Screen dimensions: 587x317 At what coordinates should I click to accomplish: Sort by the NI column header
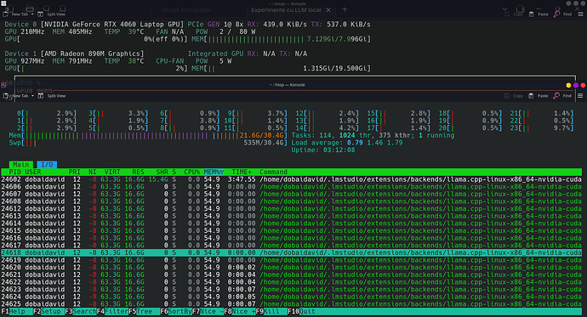(93, 172)
